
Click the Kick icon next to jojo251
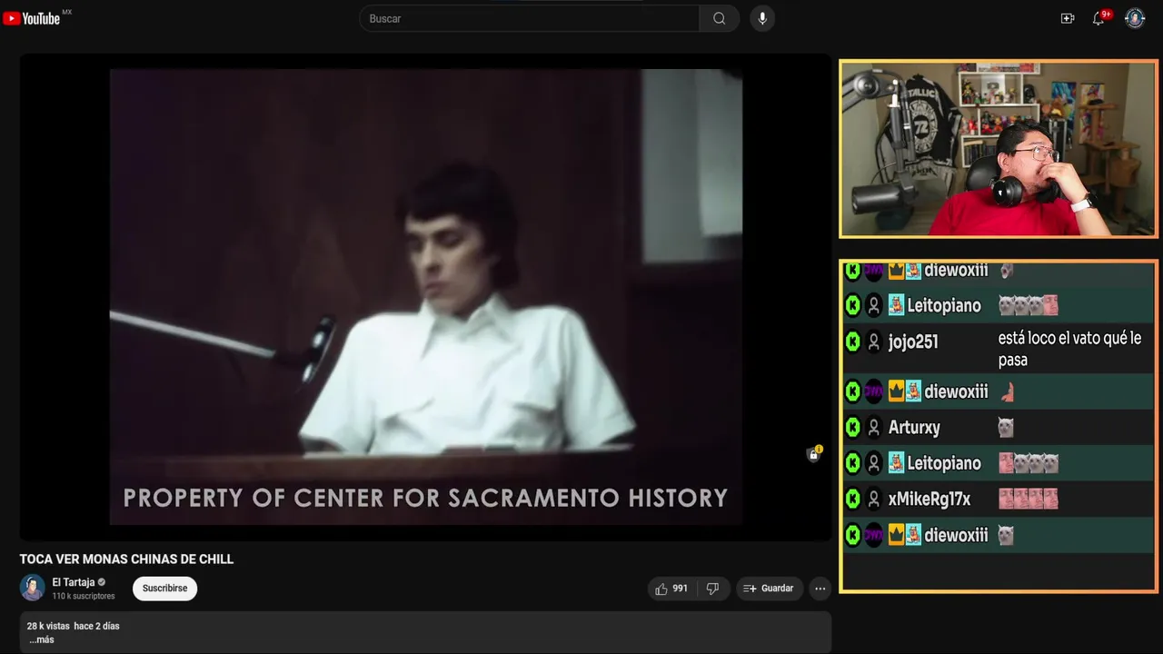[852, 342]
